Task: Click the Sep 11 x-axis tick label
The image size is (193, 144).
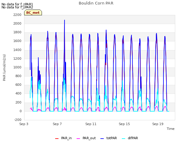Action: pos(91,124)
